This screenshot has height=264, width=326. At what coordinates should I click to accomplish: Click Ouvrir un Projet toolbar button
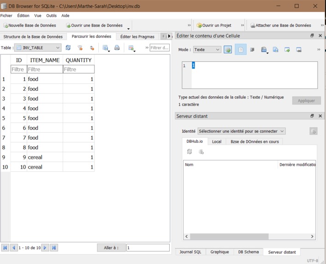214,25
